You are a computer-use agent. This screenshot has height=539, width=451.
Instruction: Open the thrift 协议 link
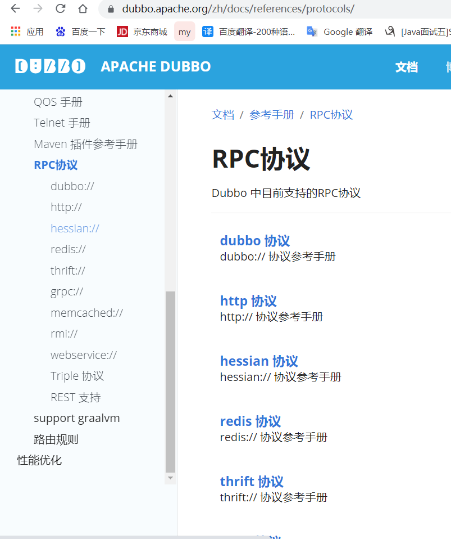[252, 481]
